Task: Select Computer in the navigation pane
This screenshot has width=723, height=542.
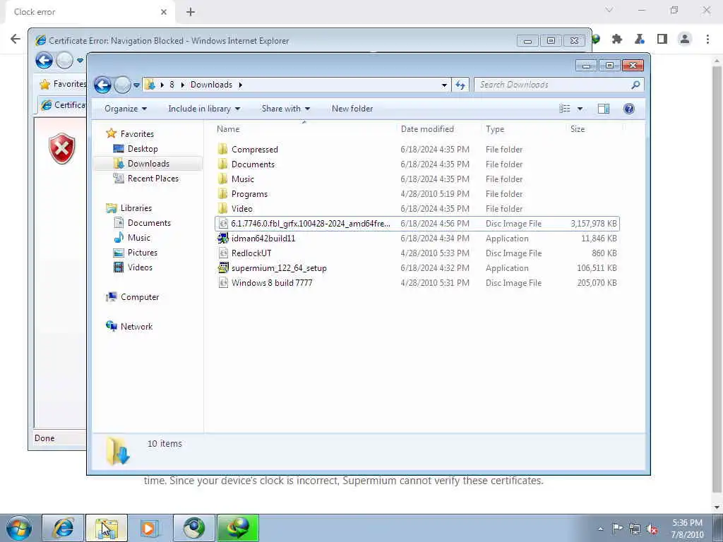Action: point(140,297)
